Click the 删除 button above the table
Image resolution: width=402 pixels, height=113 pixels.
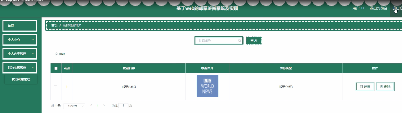click(x=60, y=54)
